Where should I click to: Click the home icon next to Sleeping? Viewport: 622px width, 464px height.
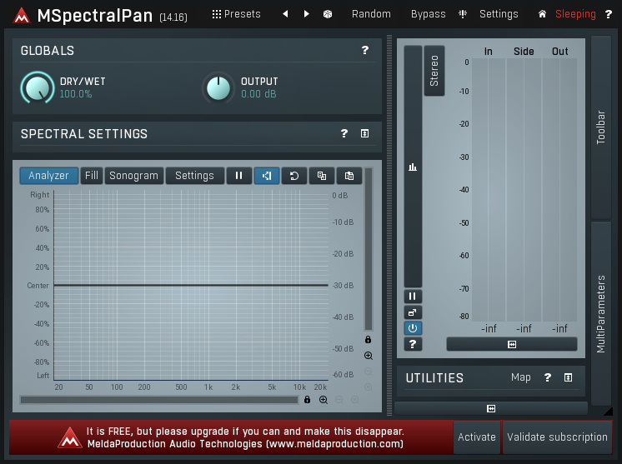tap(543, 14)
